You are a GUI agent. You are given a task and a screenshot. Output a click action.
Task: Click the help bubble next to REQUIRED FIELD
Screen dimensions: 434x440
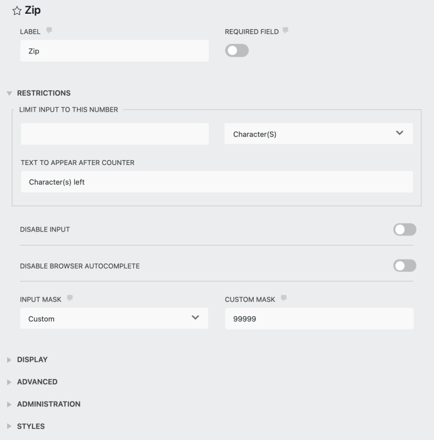point(285,30)
